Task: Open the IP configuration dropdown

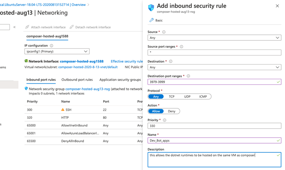Action: point(57,51)
